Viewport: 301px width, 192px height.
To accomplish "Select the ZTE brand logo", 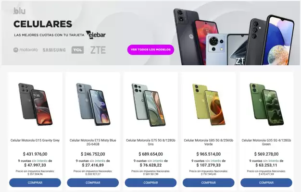I will (x=98, y=50).
